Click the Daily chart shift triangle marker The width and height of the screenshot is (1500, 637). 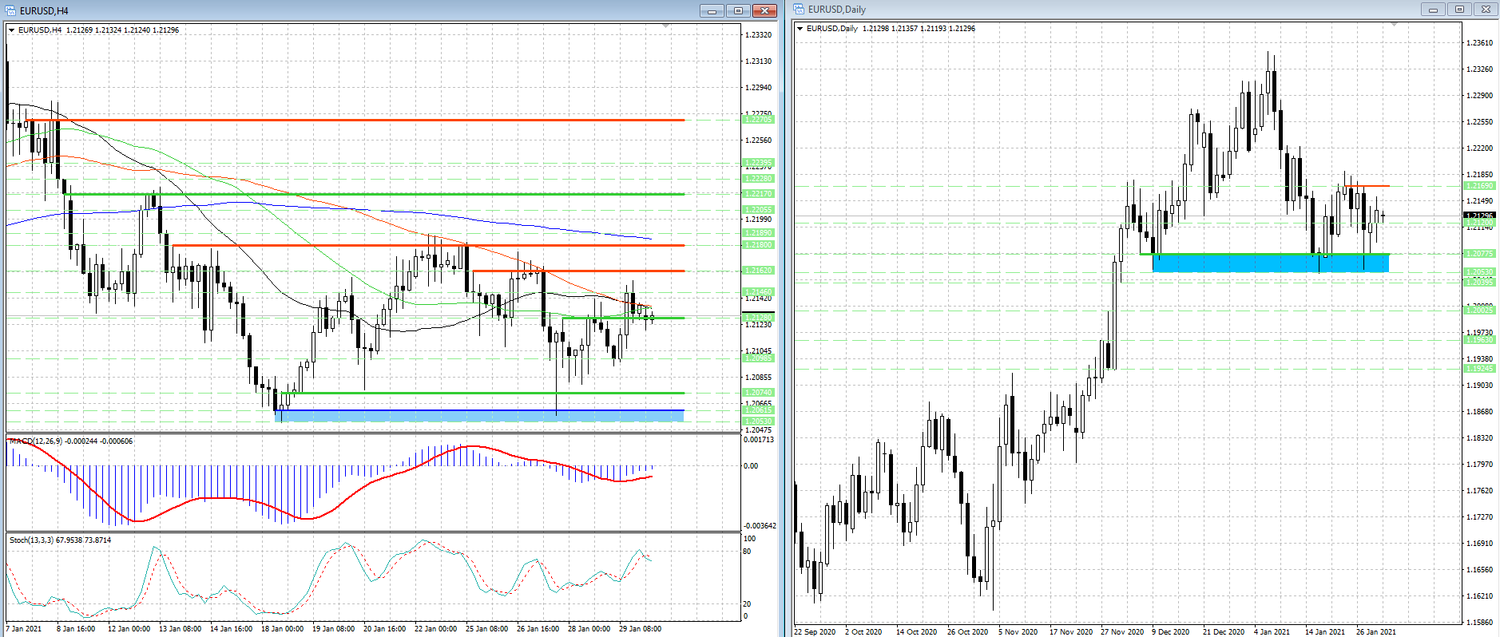1395,25
